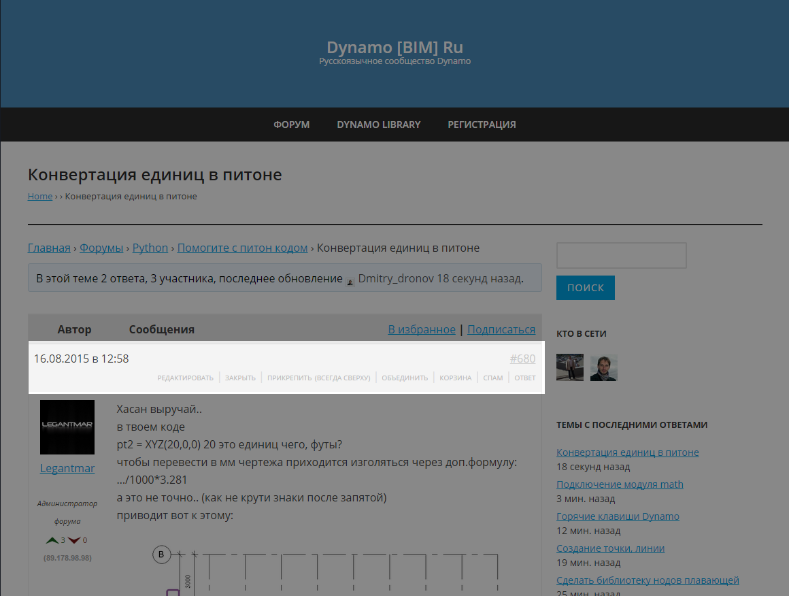Mark post as СПАМ
This screenshot has height=596, width=789.
point(492,378)
